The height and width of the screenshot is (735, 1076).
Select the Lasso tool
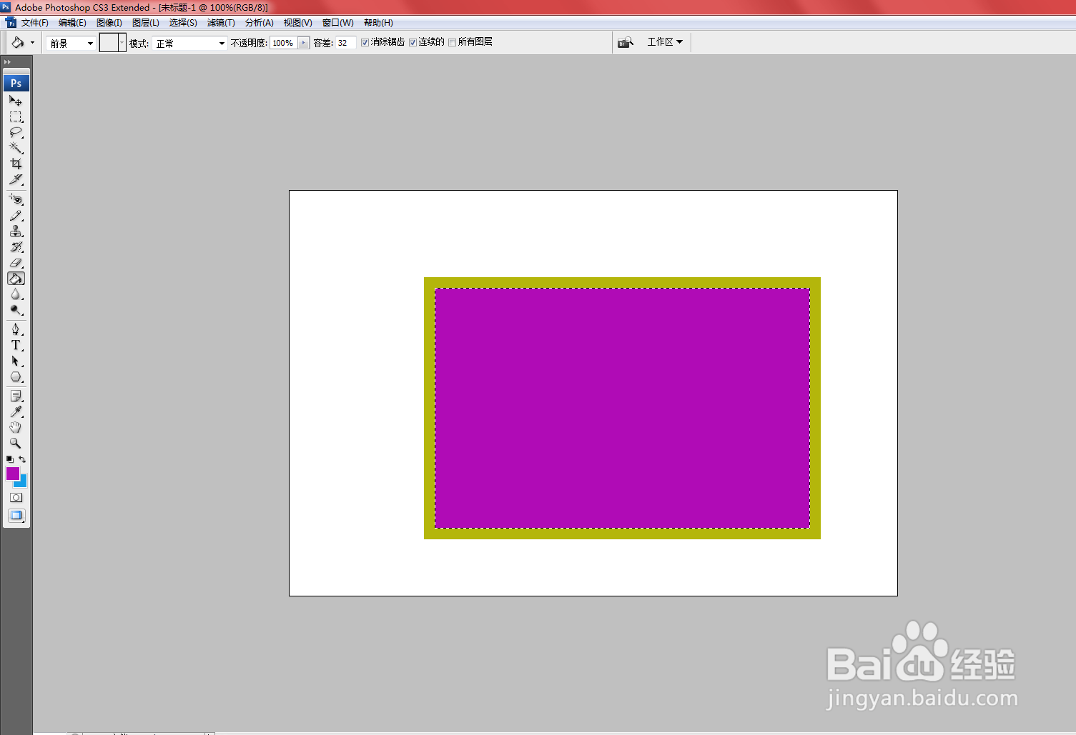[x=16, y=132]
